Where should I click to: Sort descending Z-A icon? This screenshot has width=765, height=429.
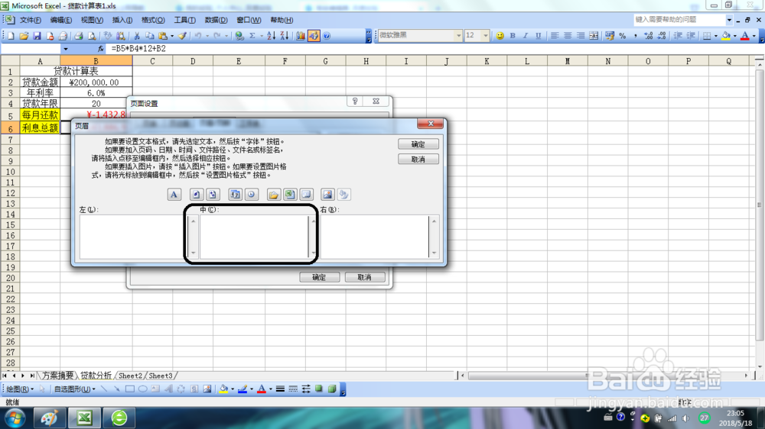point(285,36)
